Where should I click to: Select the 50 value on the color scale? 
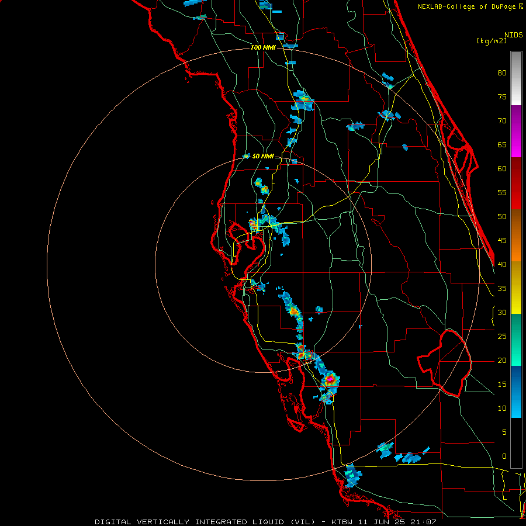click(x=502, y=216)
